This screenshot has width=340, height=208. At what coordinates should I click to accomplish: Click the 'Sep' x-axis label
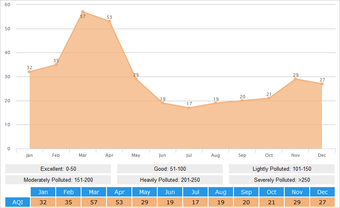tap(242, 155)
